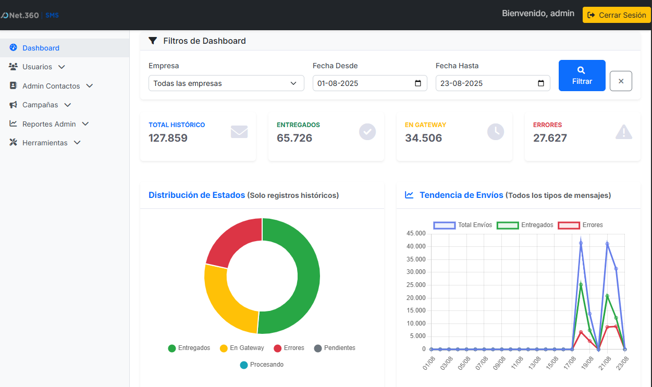Toggle Errores series in trend chart legend
Screen dimensions: 652x387
pyautogui.click(x=569, y=225)
